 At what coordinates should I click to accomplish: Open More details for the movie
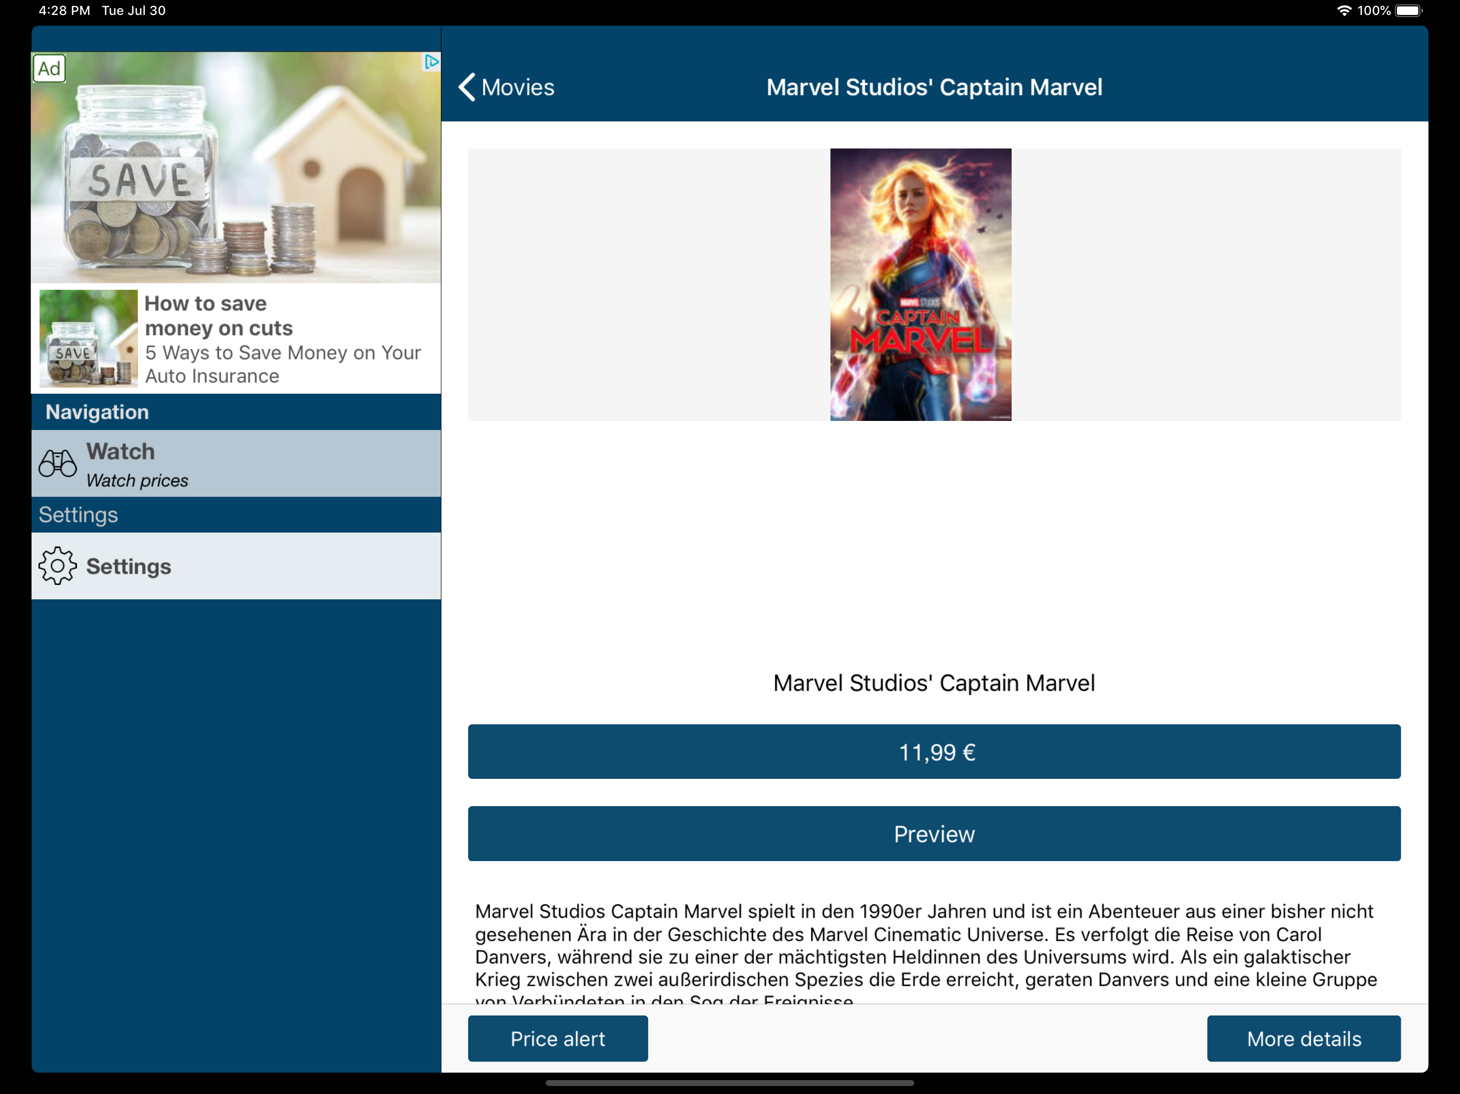(1303, 1038)
